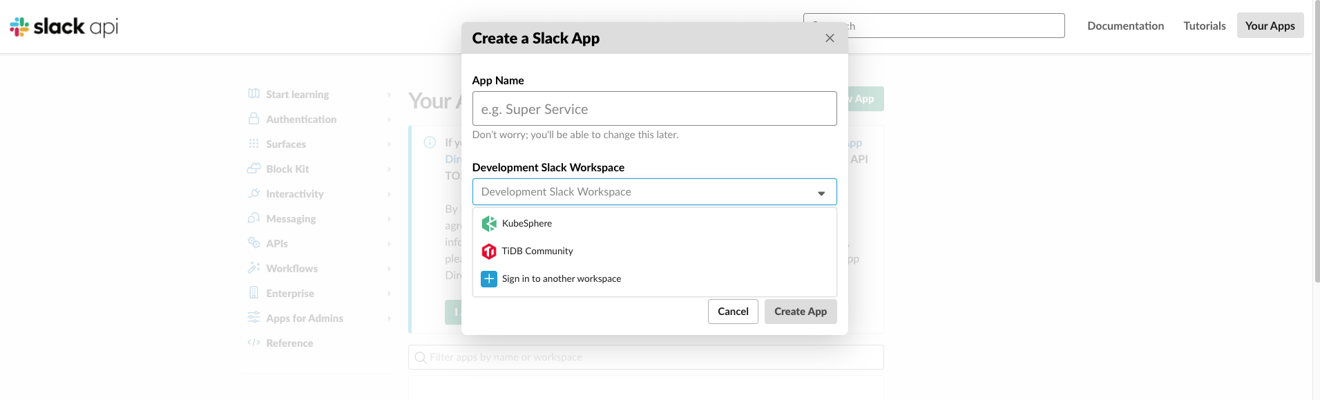Click the Block Kit icon
The image size is (1320, 400).
[254, 169]
